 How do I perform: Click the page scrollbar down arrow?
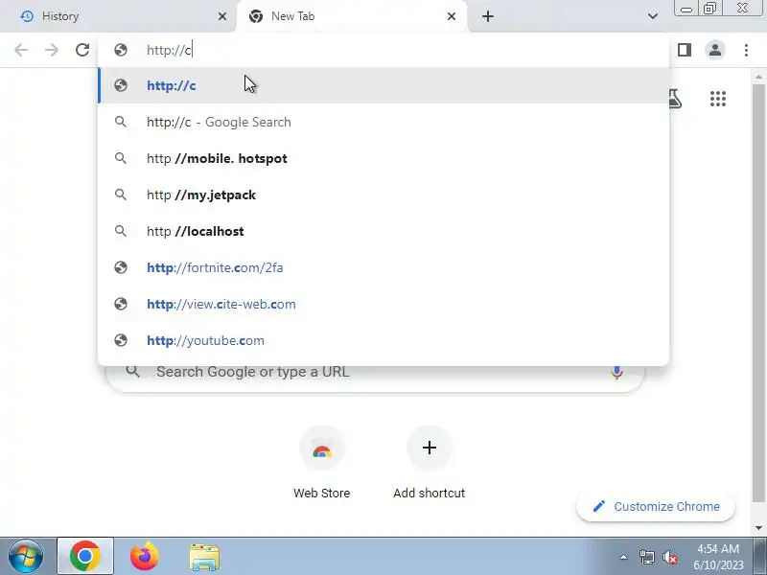(x=758, y=528)
